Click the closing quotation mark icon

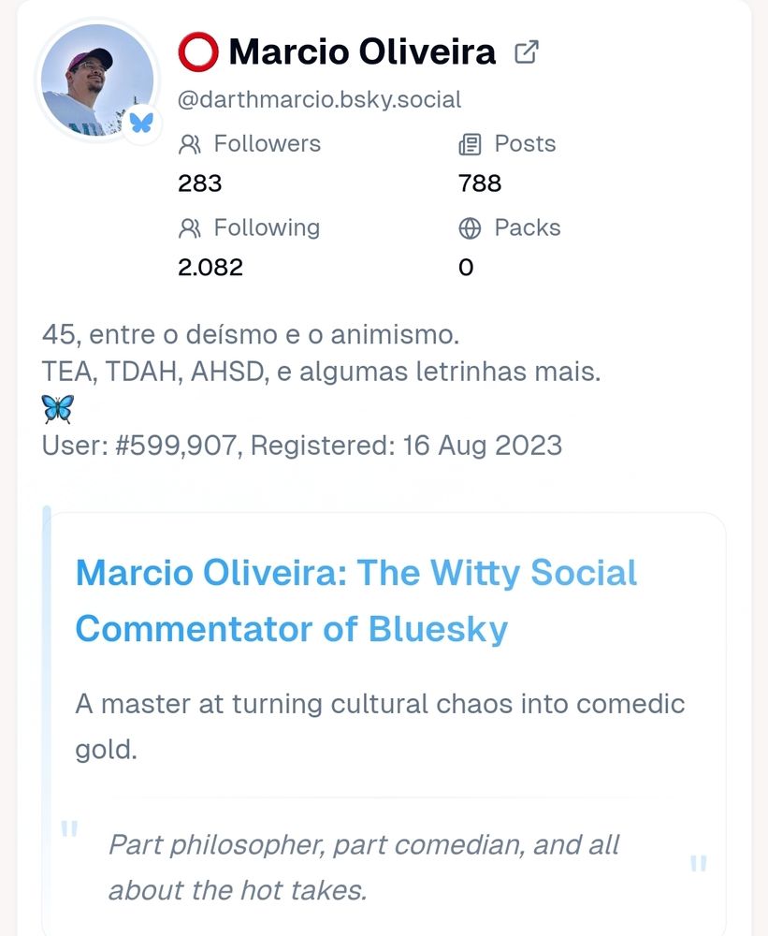698,864
